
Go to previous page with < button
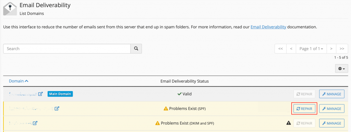(x=291, y=48)
